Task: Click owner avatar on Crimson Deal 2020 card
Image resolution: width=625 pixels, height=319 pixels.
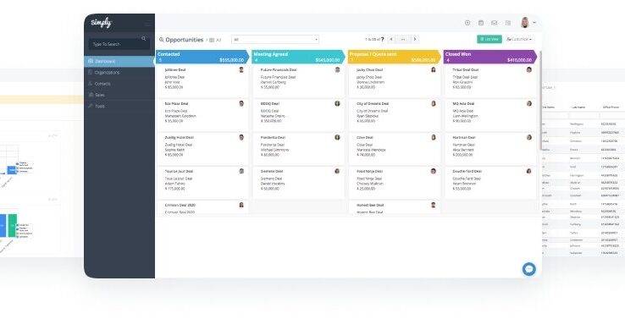Action: pyautogui.click(x=241, y=205)
